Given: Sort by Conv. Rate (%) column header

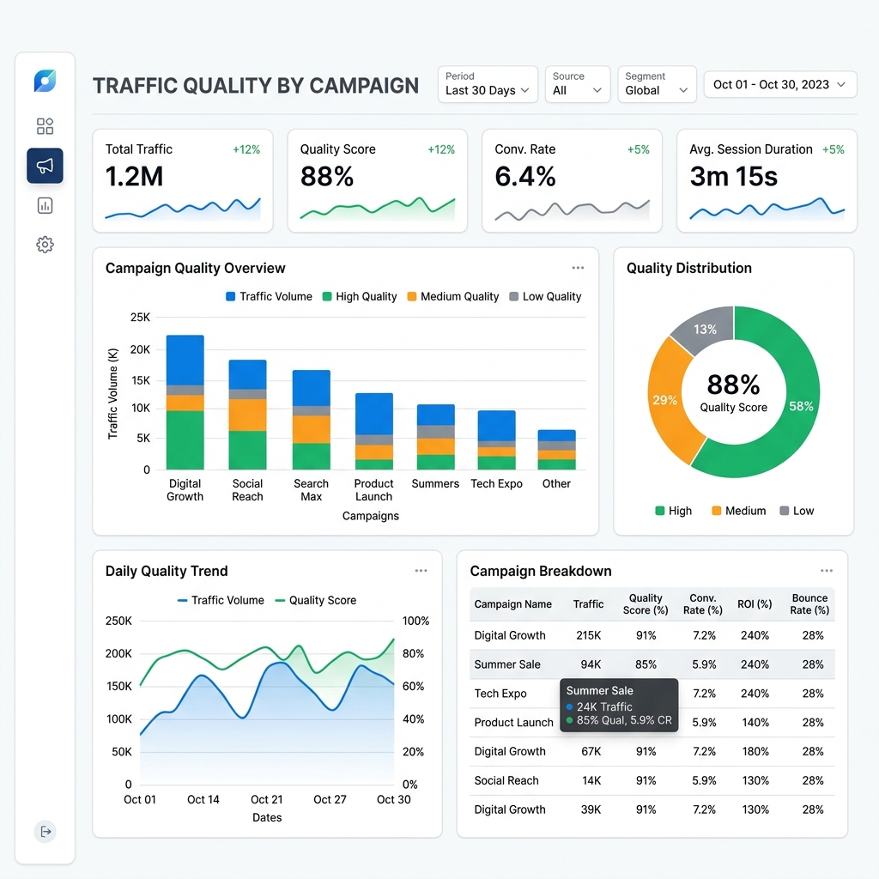Looking at the screenshot, I should (x=703, y=604).
